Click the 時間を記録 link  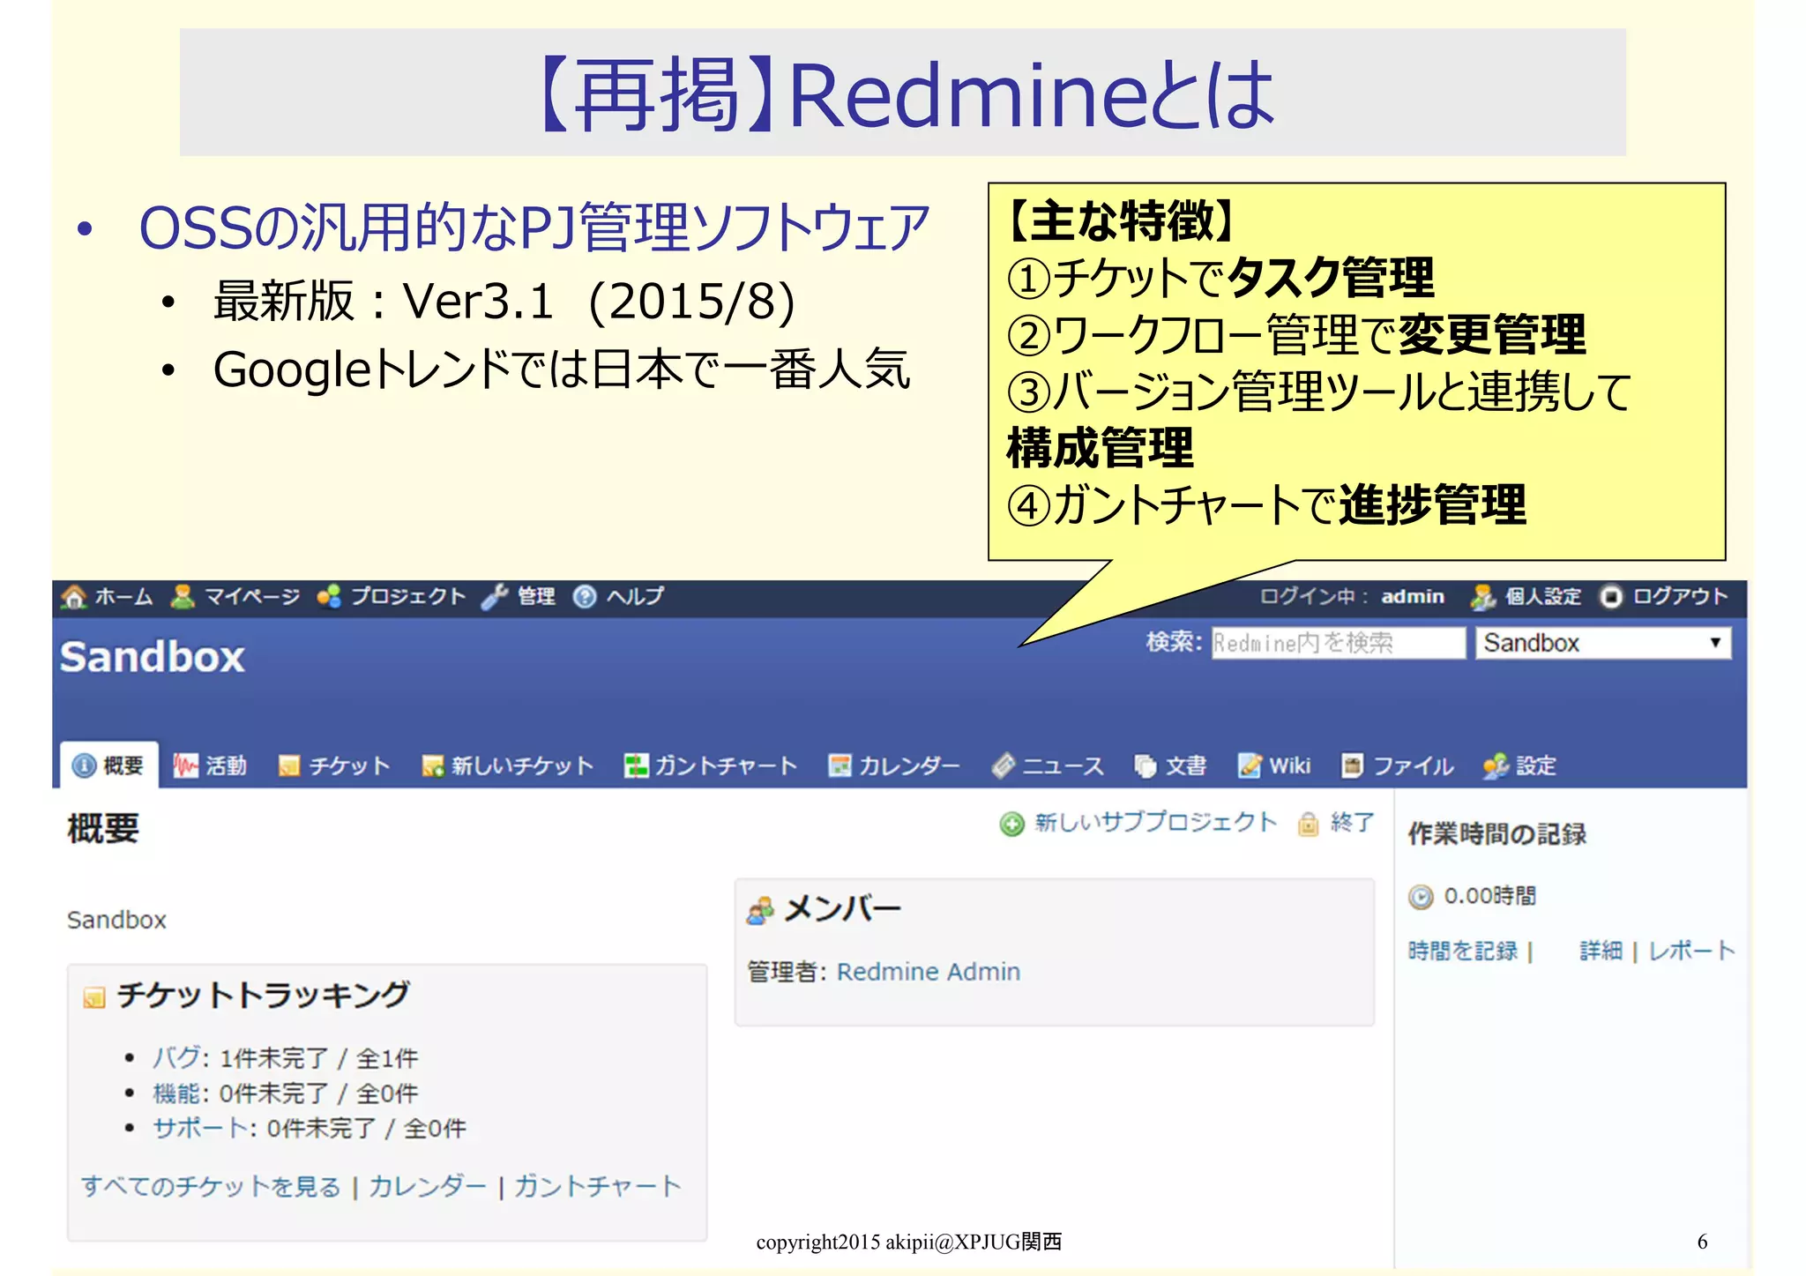(x=1463, y=951)
